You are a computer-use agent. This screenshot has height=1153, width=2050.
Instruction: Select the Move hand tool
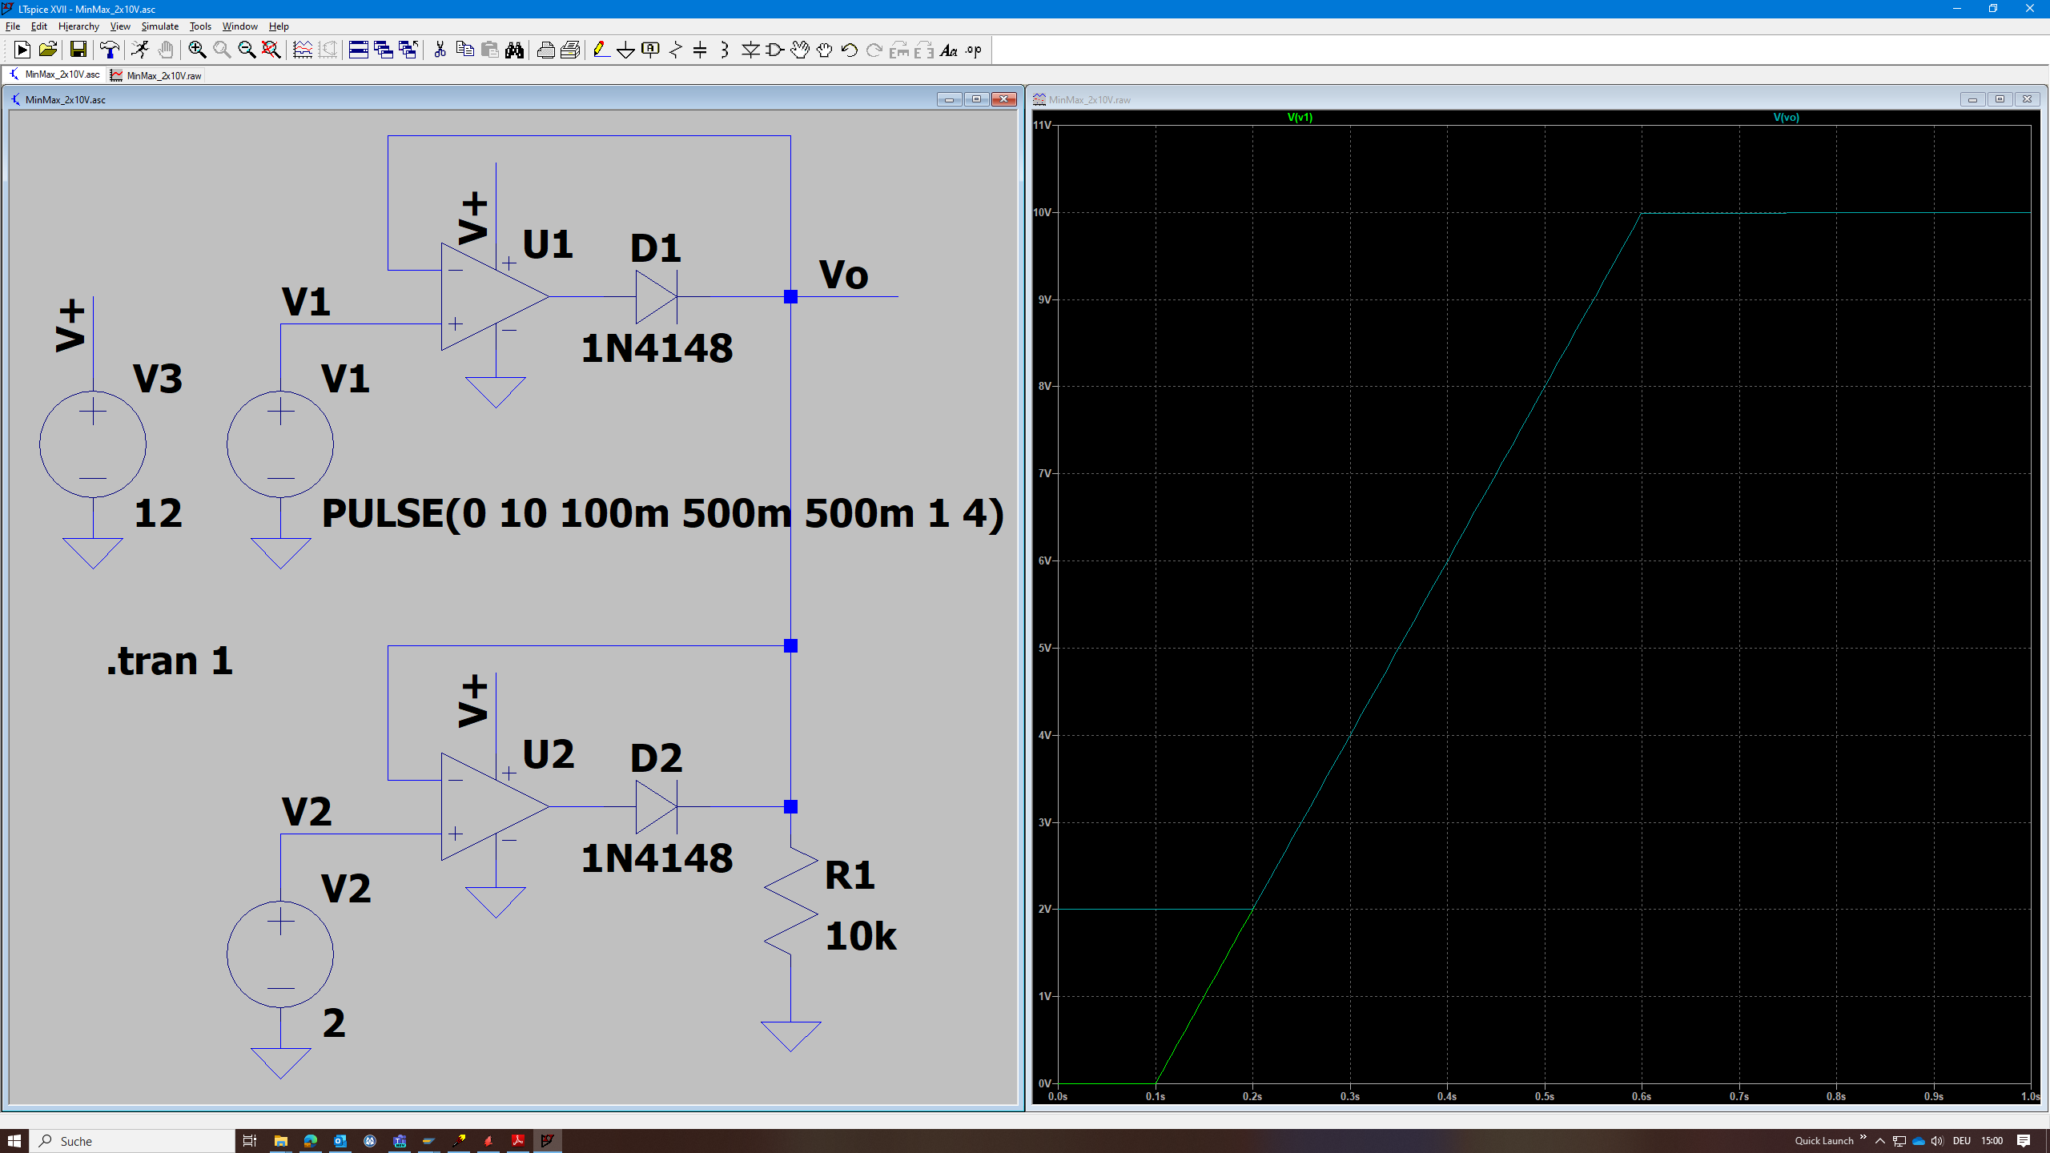click(800, 50)
